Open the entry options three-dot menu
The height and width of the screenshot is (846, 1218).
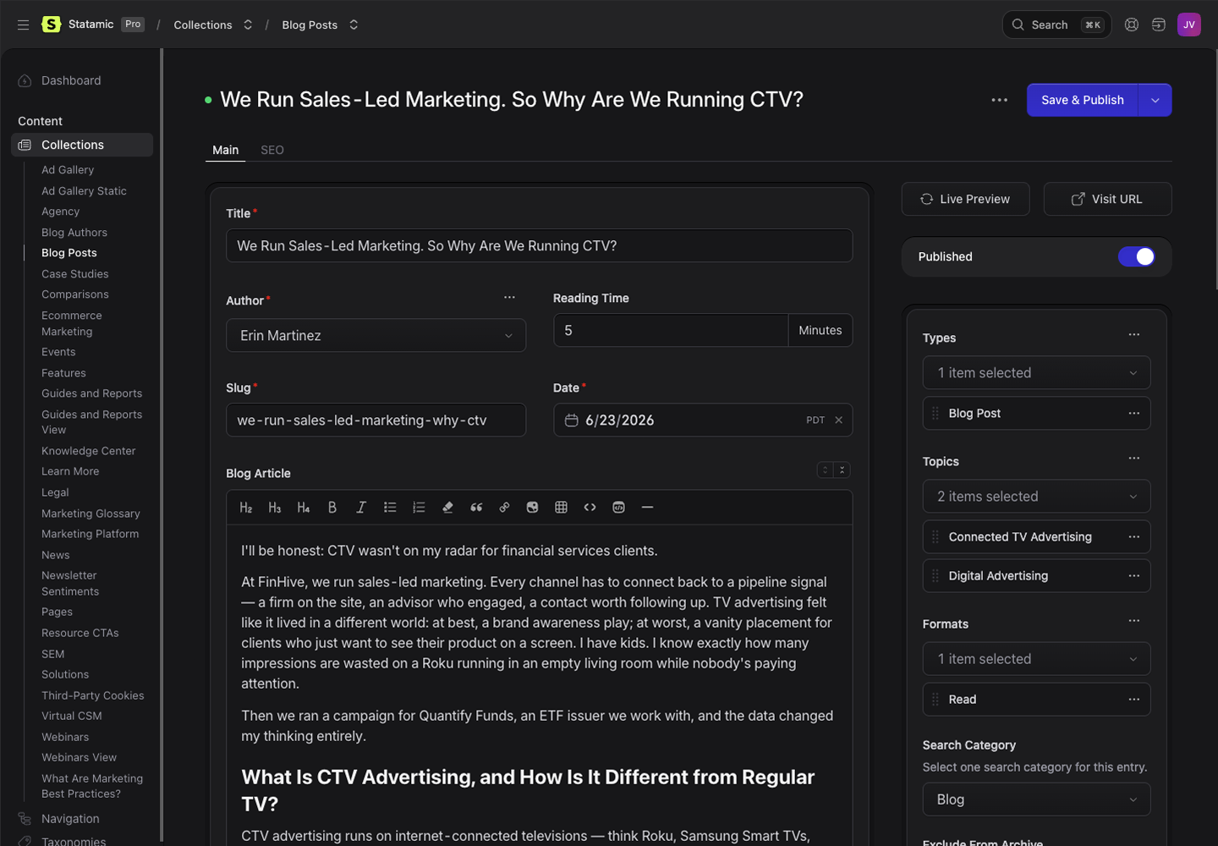1000,100
